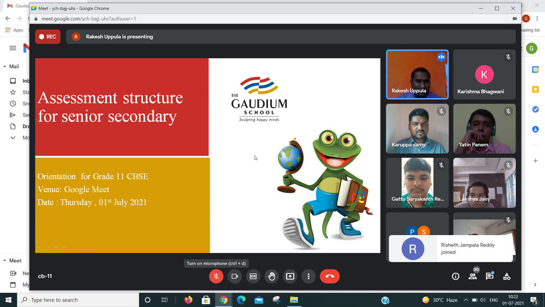This screenshot has width=545, height=307.
Task: Open the Chrome profile avatar in toolbar
Action: (526, 19)
